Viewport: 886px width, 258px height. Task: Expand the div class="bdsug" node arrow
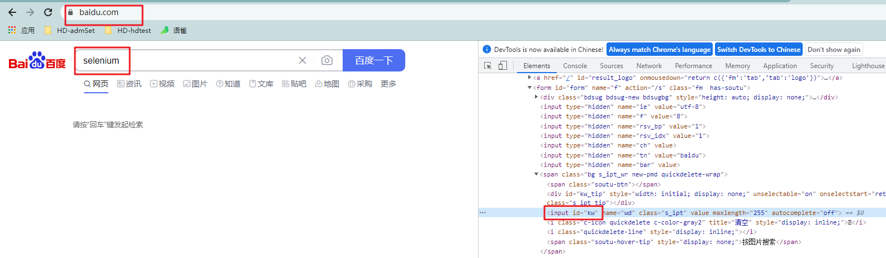(537, 97)
